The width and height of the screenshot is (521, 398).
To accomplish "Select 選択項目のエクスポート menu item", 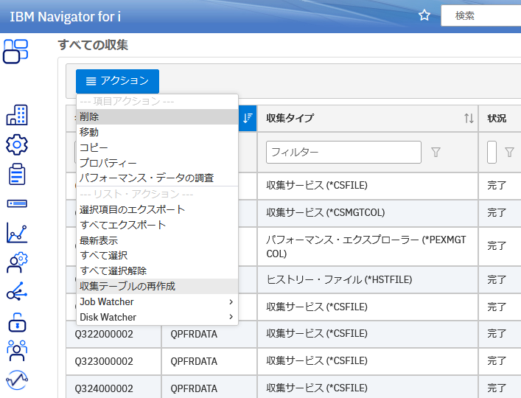I will pyautogui.click(x=158, y=209).
